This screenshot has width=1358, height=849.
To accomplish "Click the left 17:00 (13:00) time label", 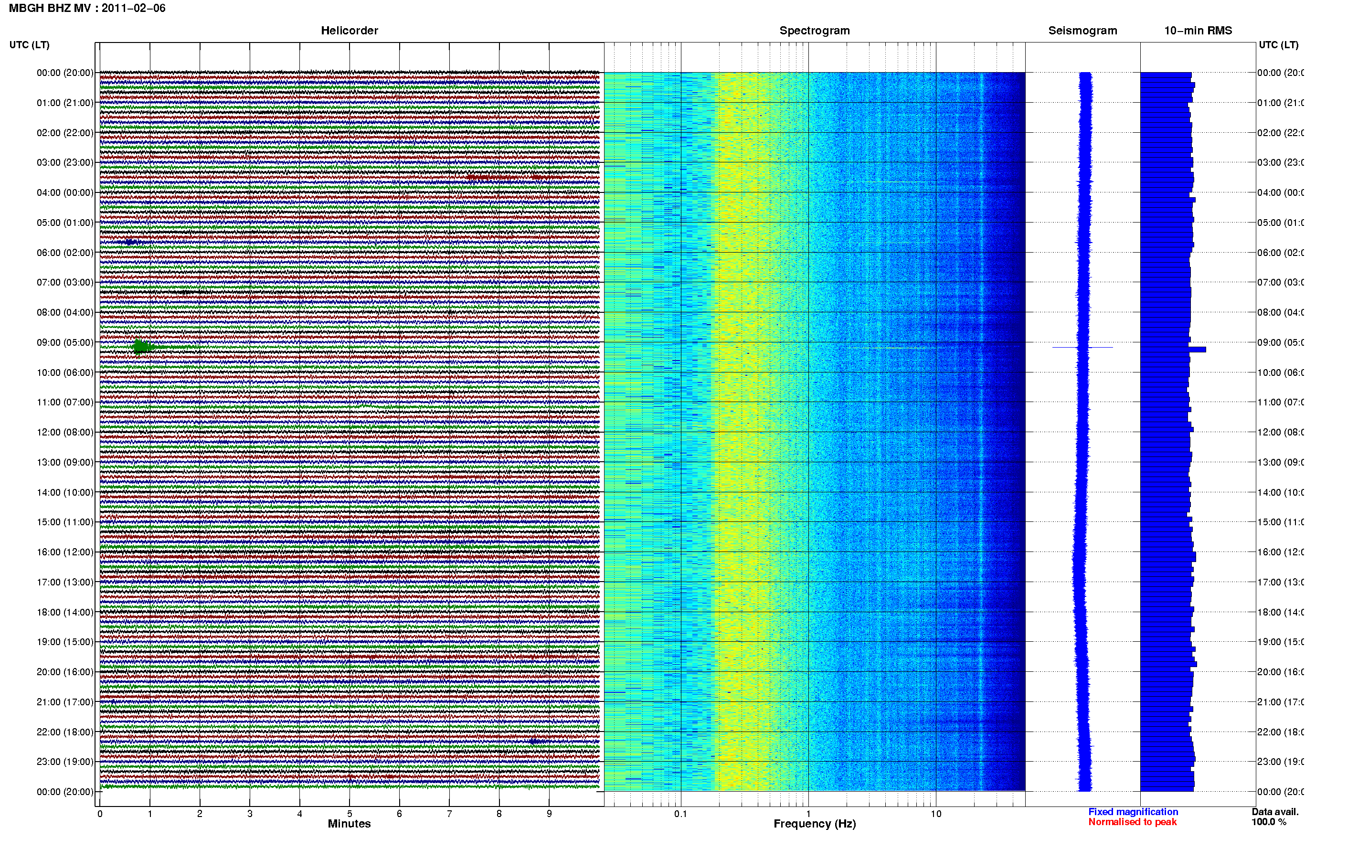I will point(65,582).
